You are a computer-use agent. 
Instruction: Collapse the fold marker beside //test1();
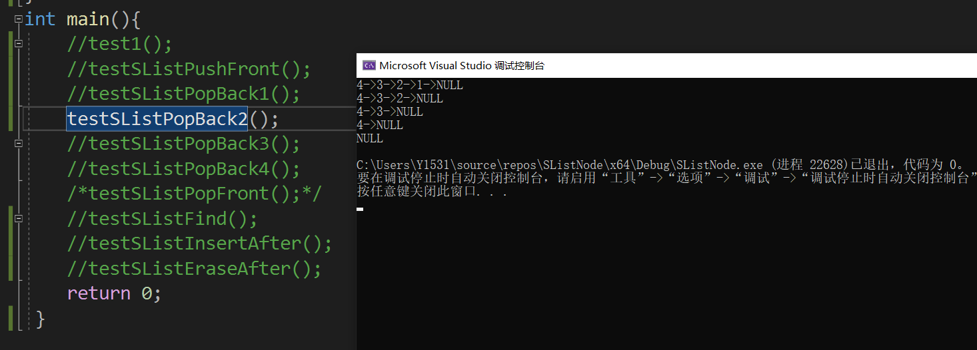click(18, 43)
